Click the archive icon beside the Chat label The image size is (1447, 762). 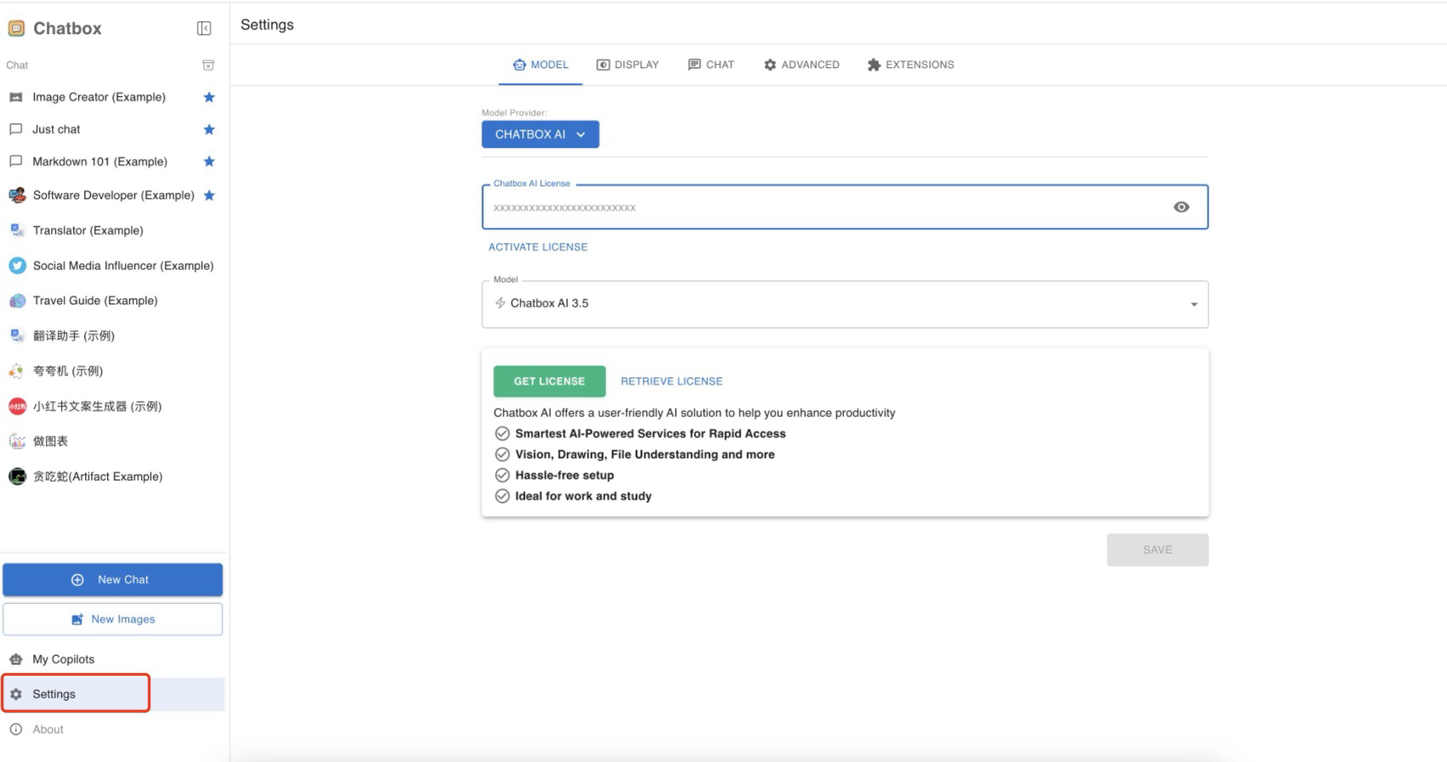tap(208, 65)
